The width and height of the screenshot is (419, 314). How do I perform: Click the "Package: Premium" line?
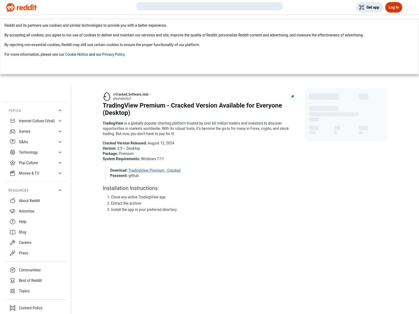click(118, 154)
